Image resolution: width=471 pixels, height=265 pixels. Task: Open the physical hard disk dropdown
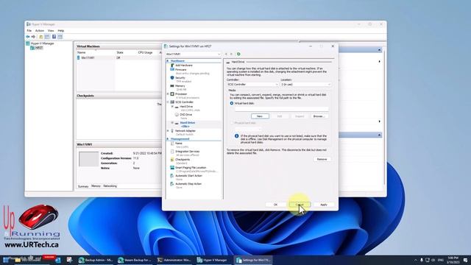click(248, 129)
